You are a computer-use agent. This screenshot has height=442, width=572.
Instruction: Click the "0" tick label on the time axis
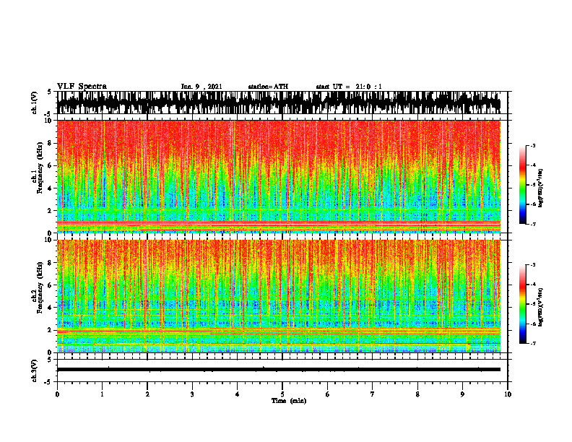point(57,394)
